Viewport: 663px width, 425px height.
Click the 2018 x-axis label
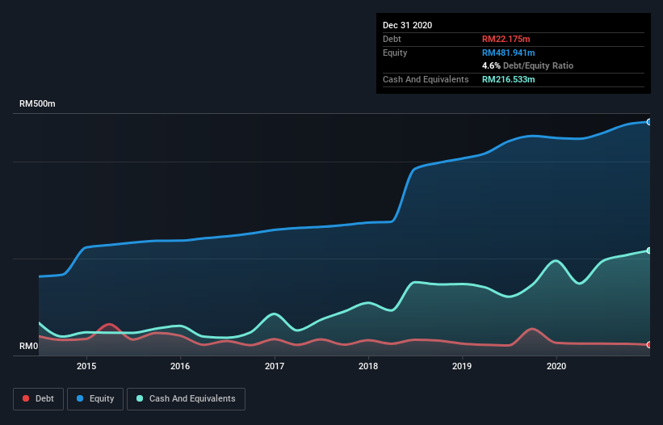[x=368, y=366]
